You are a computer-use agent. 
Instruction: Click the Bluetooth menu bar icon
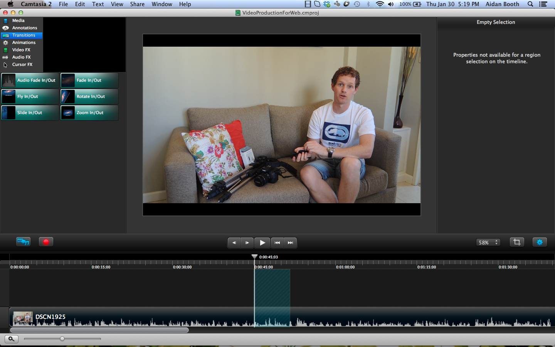click(368, 4)
